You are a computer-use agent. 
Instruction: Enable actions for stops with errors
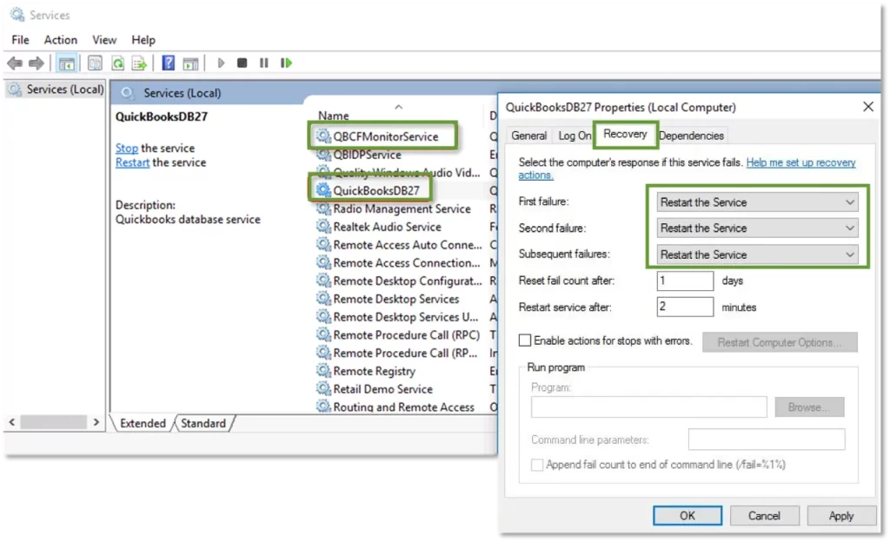point(526,340)
